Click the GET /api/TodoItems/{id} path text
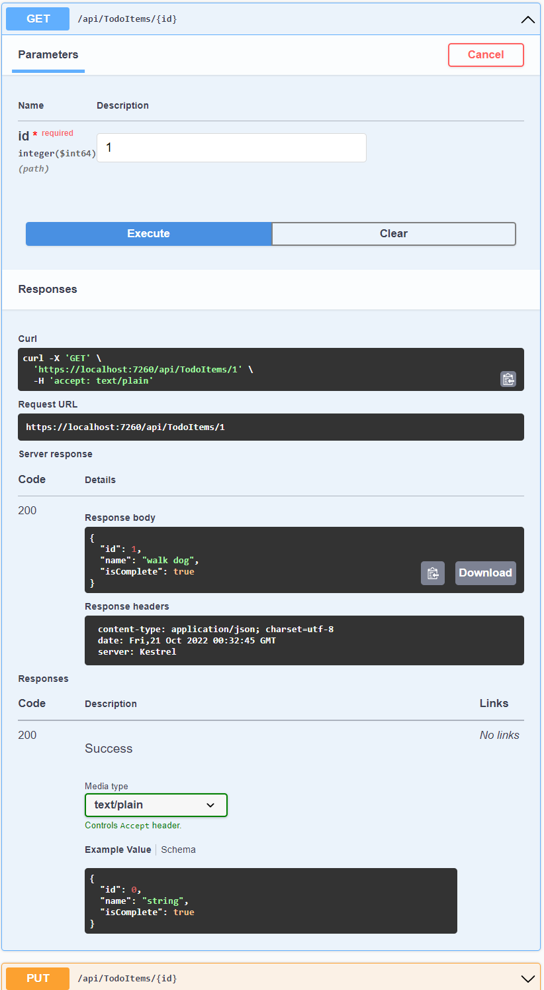The width and height of the screenshot is (544, 990). pos(127,19)
